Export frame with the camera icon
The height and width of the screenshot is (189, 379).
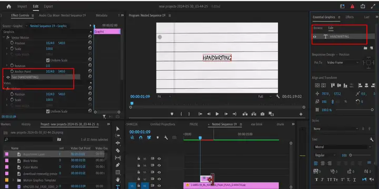coord(262,114)
